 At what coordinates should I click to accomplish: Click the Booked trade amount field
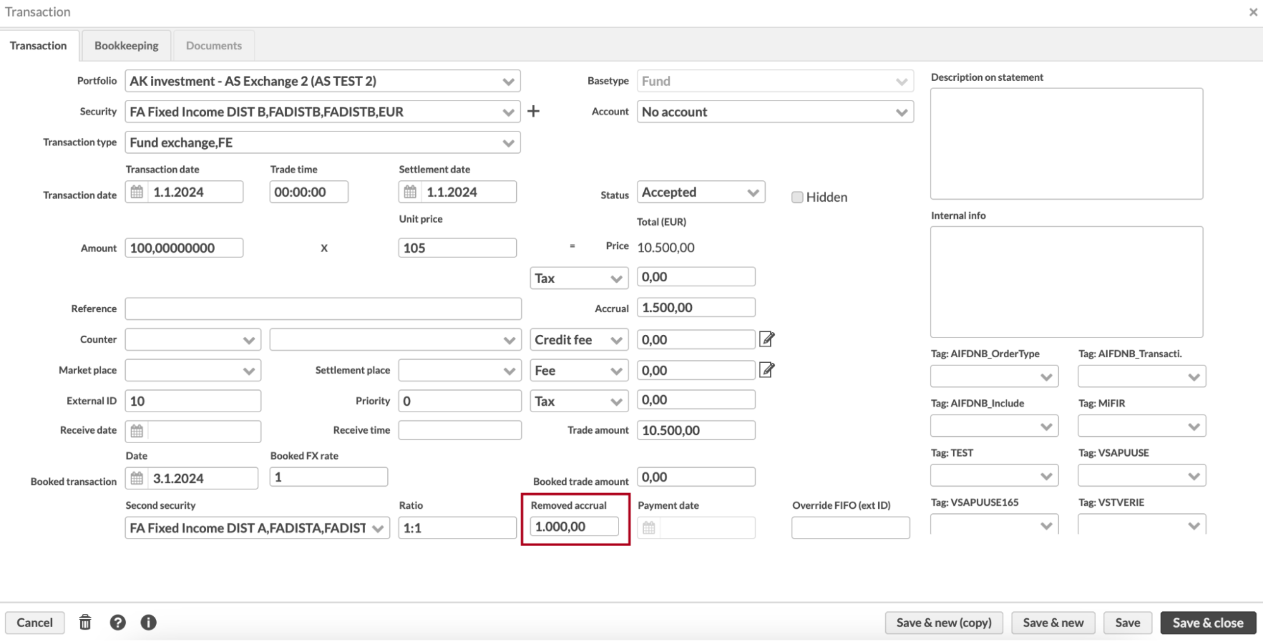[x=696, y=477]
